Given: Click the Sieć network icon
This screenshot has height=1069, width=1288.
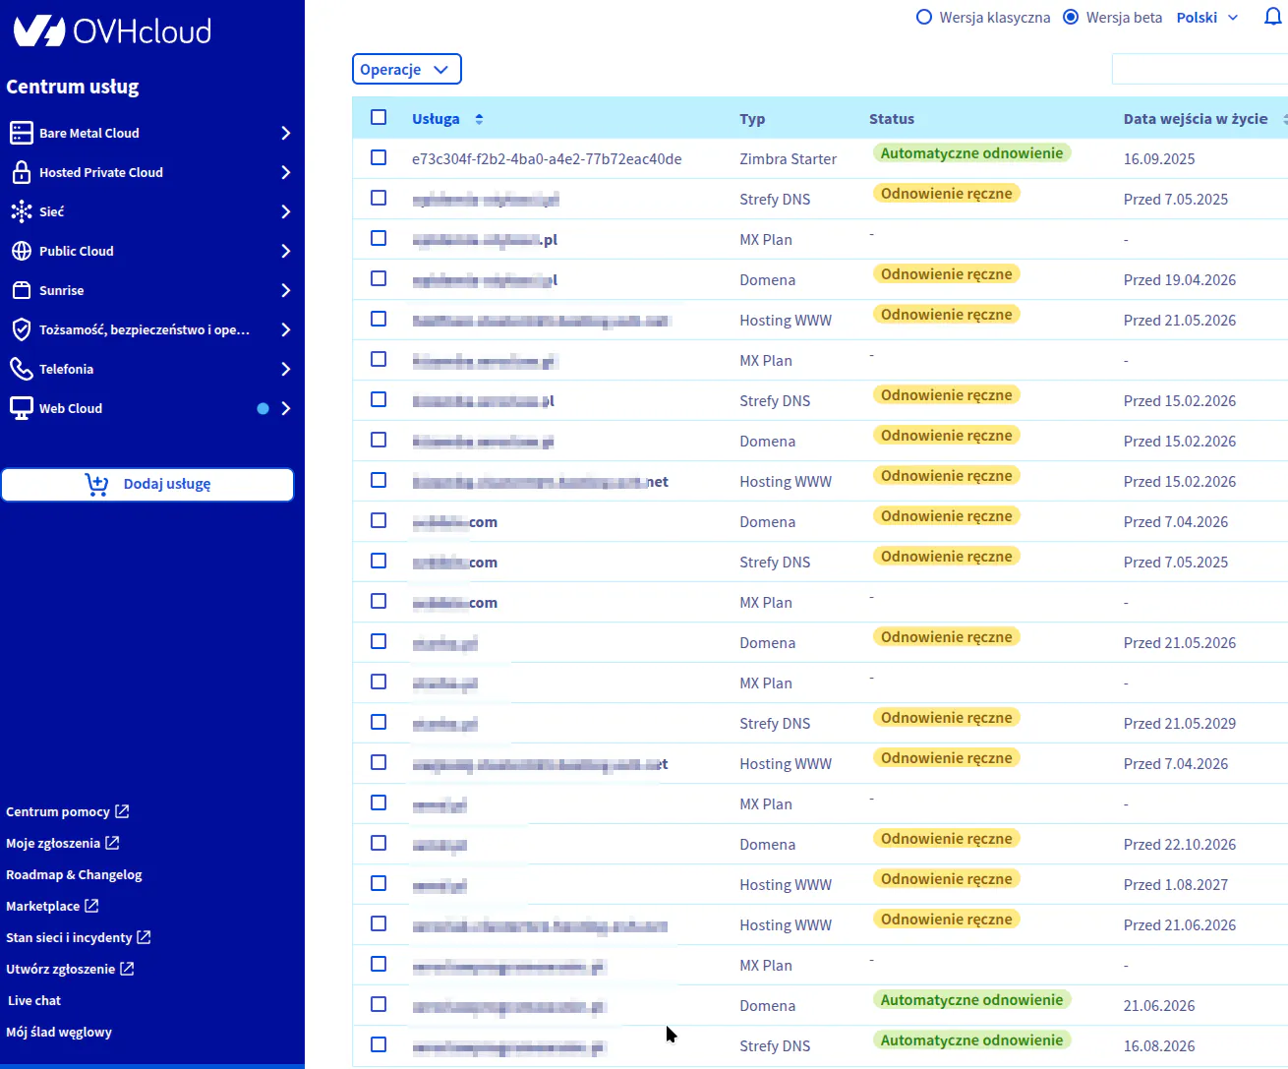Looking at the screenshot, I should [22, 211].
